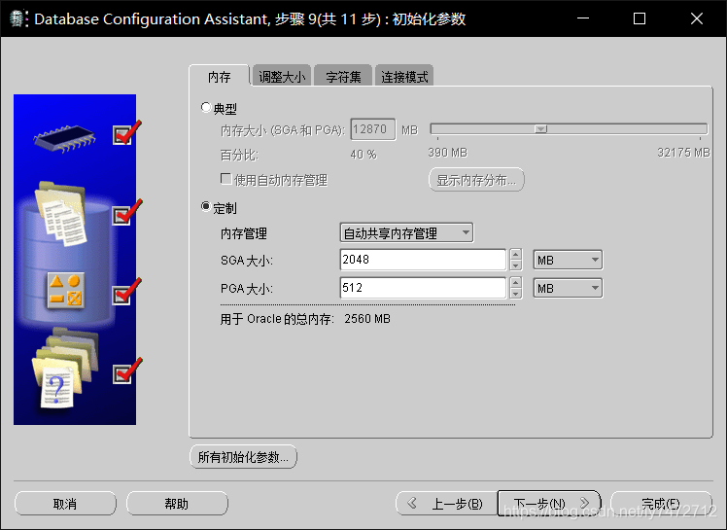Go back with 上一步(B) button

(x=447, y=504)
